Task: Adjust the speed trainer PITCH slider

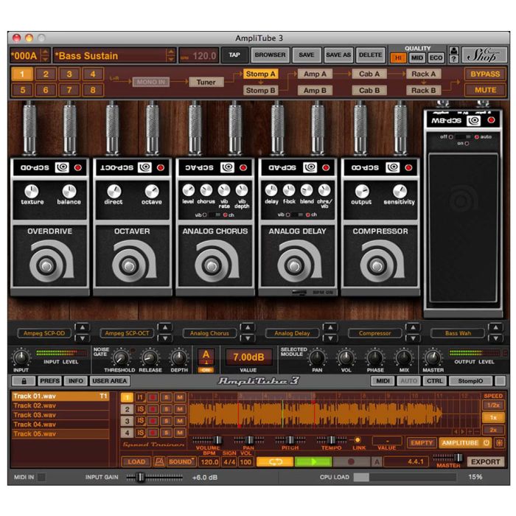Action: [x=290, y=440]
